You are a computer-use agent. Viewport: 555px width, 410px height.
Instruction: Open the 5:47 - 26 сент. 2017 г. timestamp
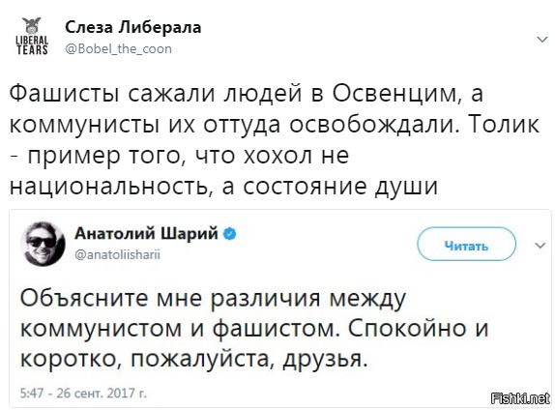pos(83,393)
